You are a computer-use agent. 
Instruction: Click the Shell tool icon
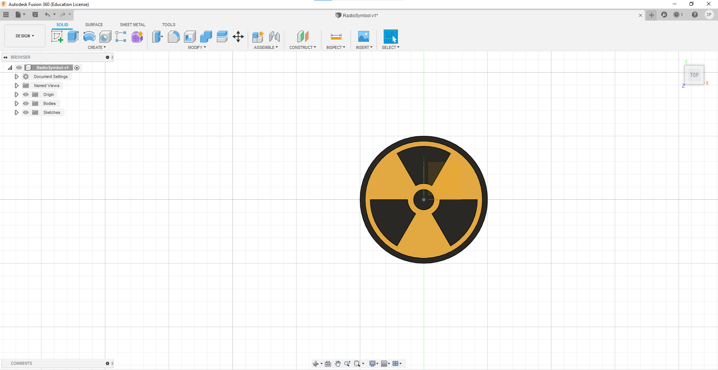[x=190, y=37]
